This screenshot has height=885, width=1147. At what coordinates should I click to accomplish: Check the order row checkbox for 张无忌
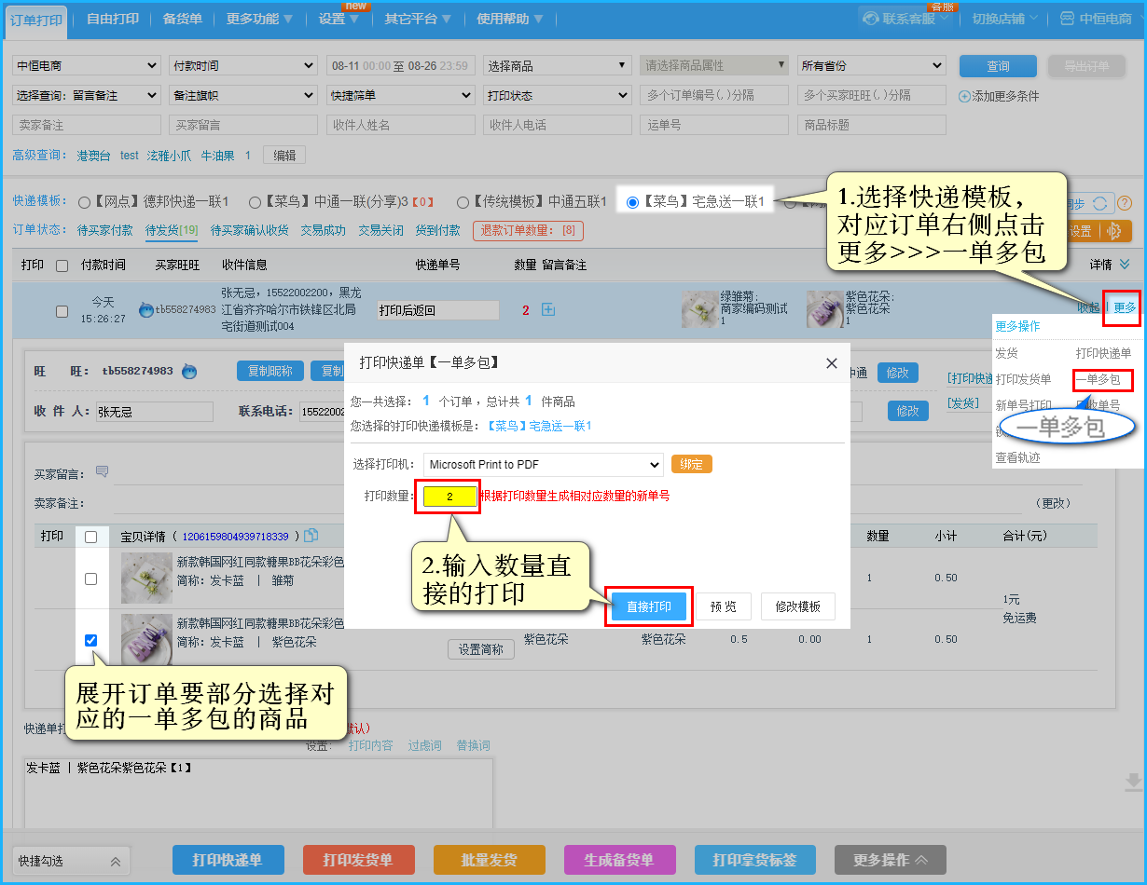(x=62, y=311)
